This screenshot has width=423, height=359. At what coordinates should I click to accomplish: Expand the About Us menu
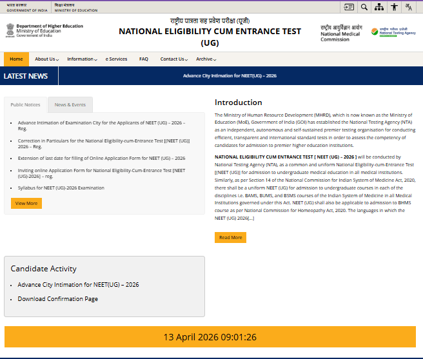coord(46,59)
